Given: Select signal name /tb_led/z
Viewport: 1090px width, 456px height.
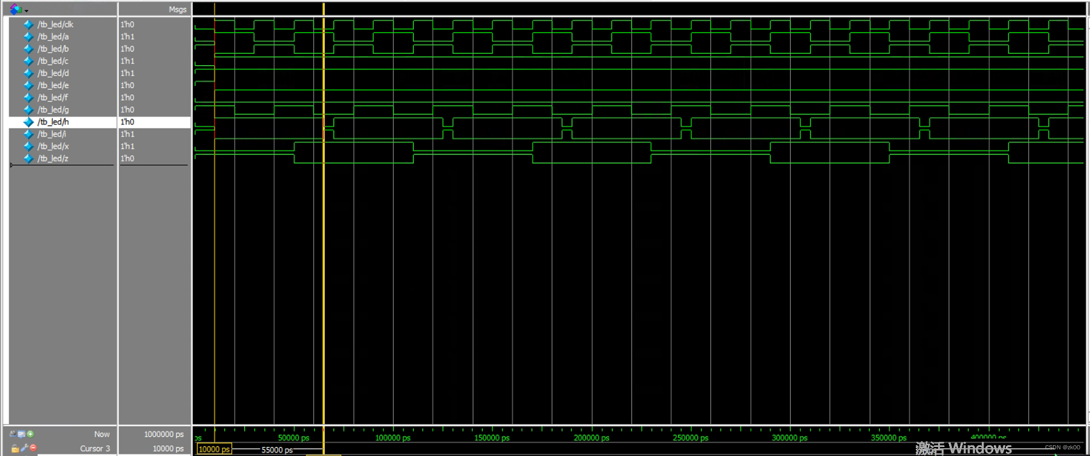Looking at the screenshot, I should pos(53,158).
